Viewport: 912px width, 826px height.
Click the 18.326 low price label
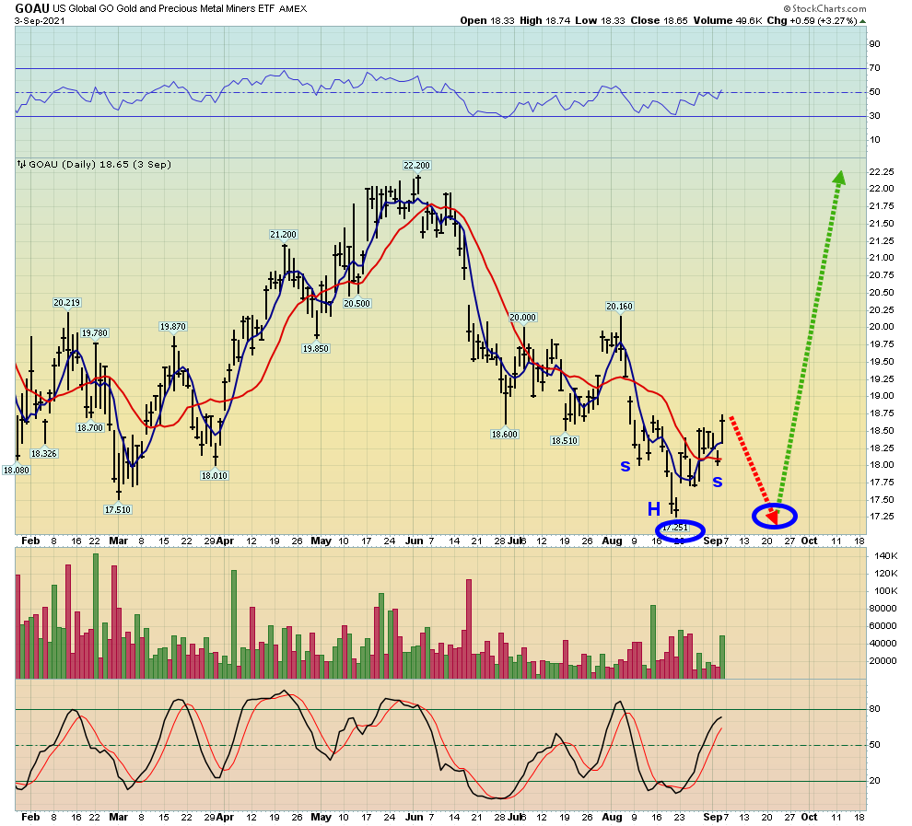coord(44,453)
